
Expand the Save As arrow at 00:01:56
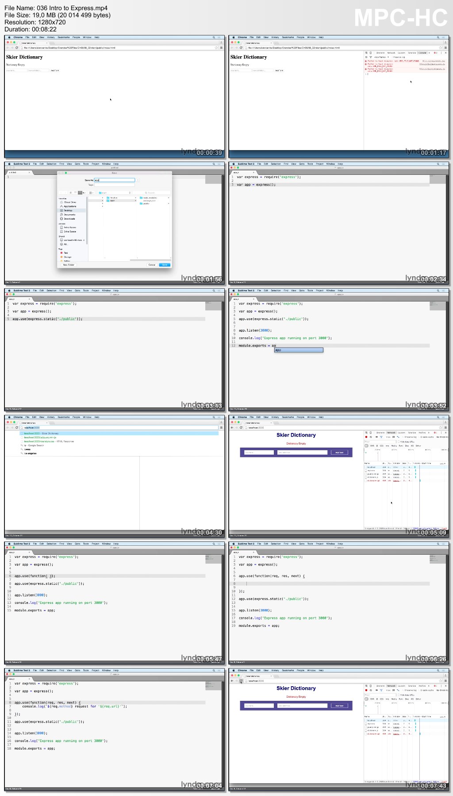click(138, 180)
